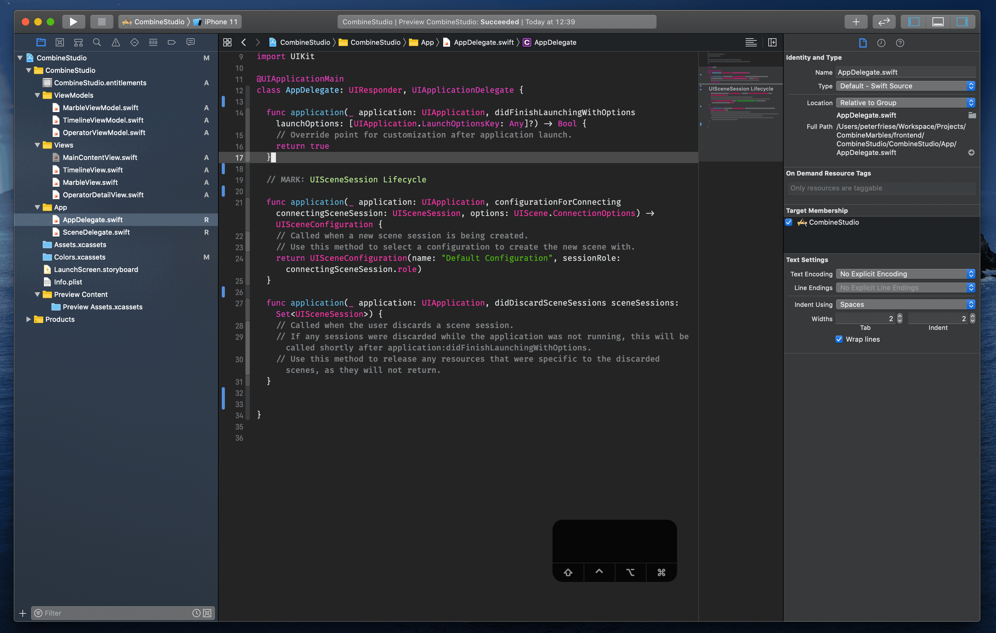Open the Quick Help inspector icon
Screen dimensions: 996x633
pos(900,43)
